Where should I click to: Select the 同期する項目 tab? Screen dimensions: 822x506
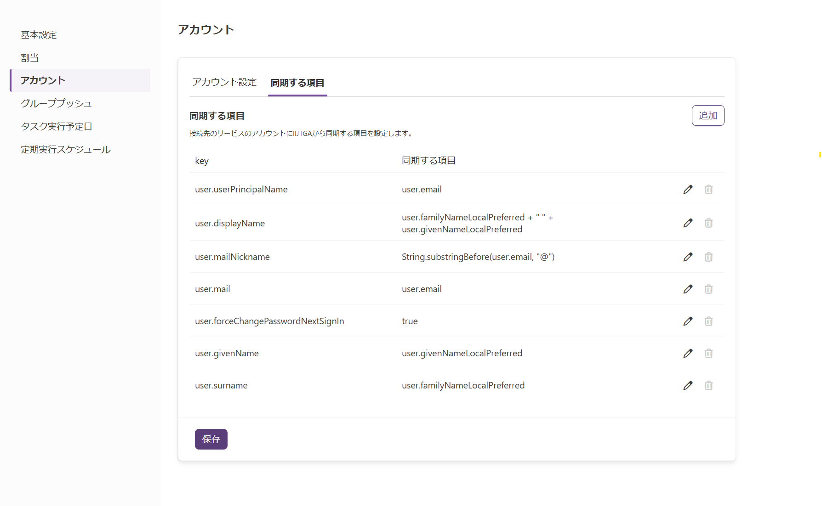coord(297,83)
